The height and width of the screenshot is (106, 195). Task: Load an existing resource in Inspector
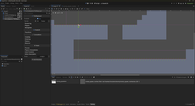pos(27,9)
